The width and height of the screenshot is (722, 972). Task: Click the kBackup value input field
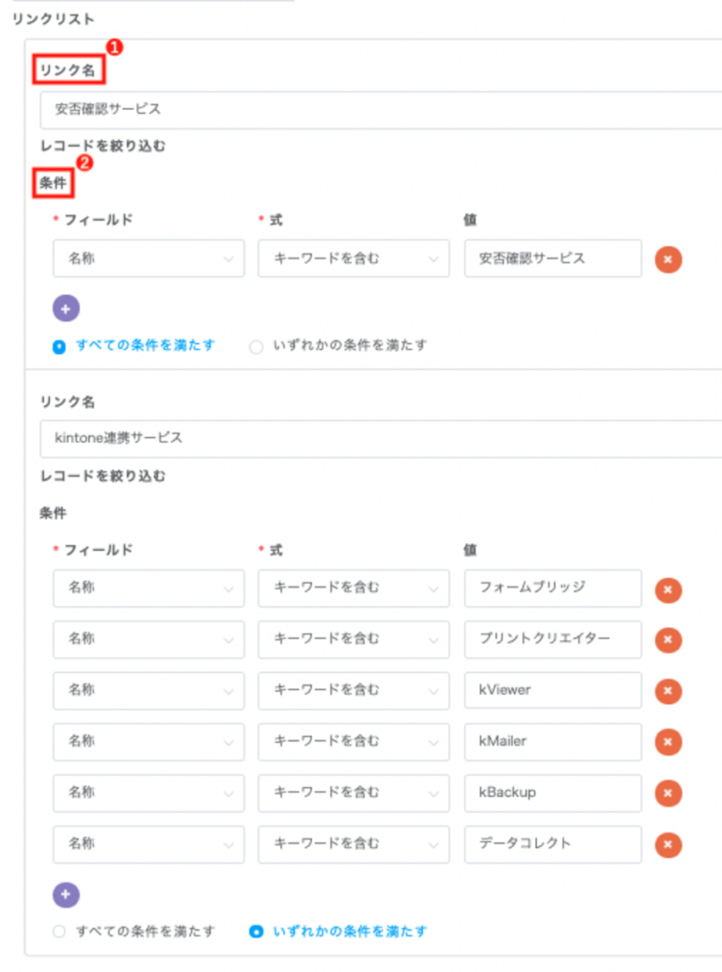[553, 793]
